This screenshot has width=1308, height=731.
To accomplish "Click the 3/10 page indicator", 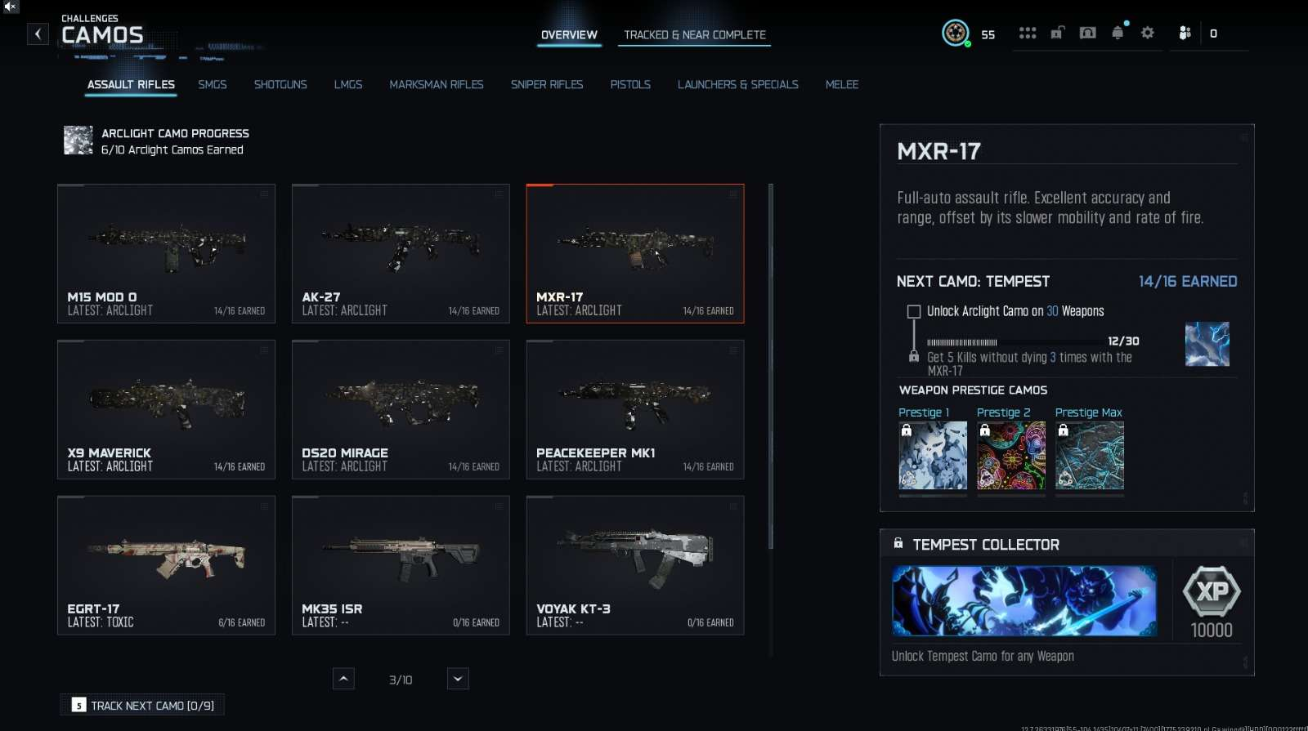I will [401, 680].
